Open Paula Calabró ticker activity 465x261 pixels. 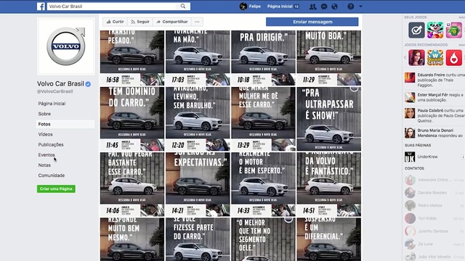(x=434, y=115)
